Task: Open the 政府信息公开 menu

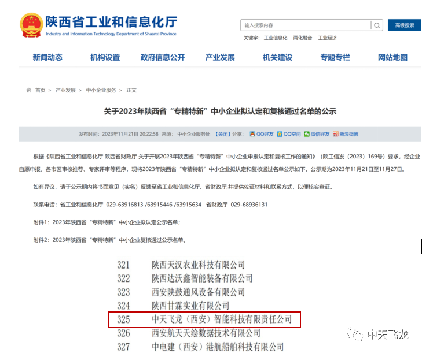Action: click(162, 57)
